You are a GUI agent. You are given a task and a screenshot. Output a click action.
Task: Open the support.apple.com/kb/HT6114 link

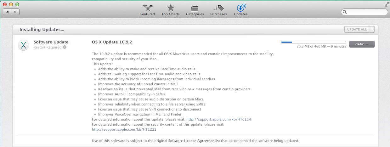(x=218, y=119)
